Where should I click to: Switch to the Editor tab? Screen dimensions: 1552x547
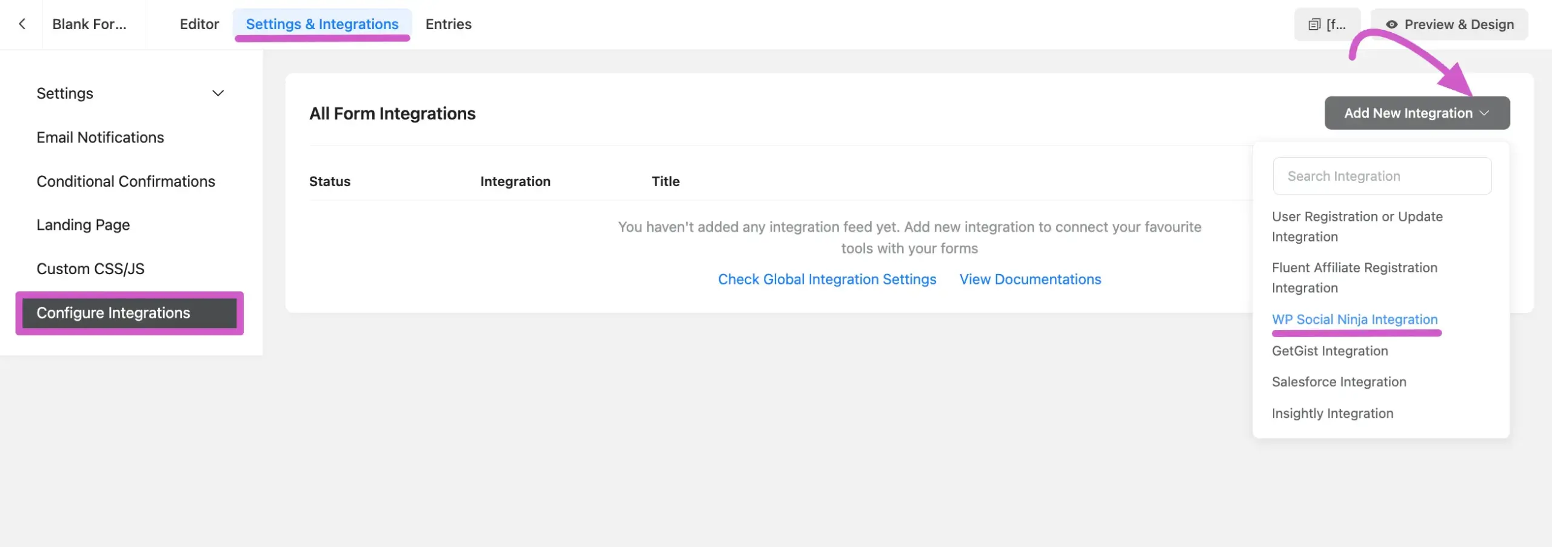pyautogui.click(x=199, y=24)
